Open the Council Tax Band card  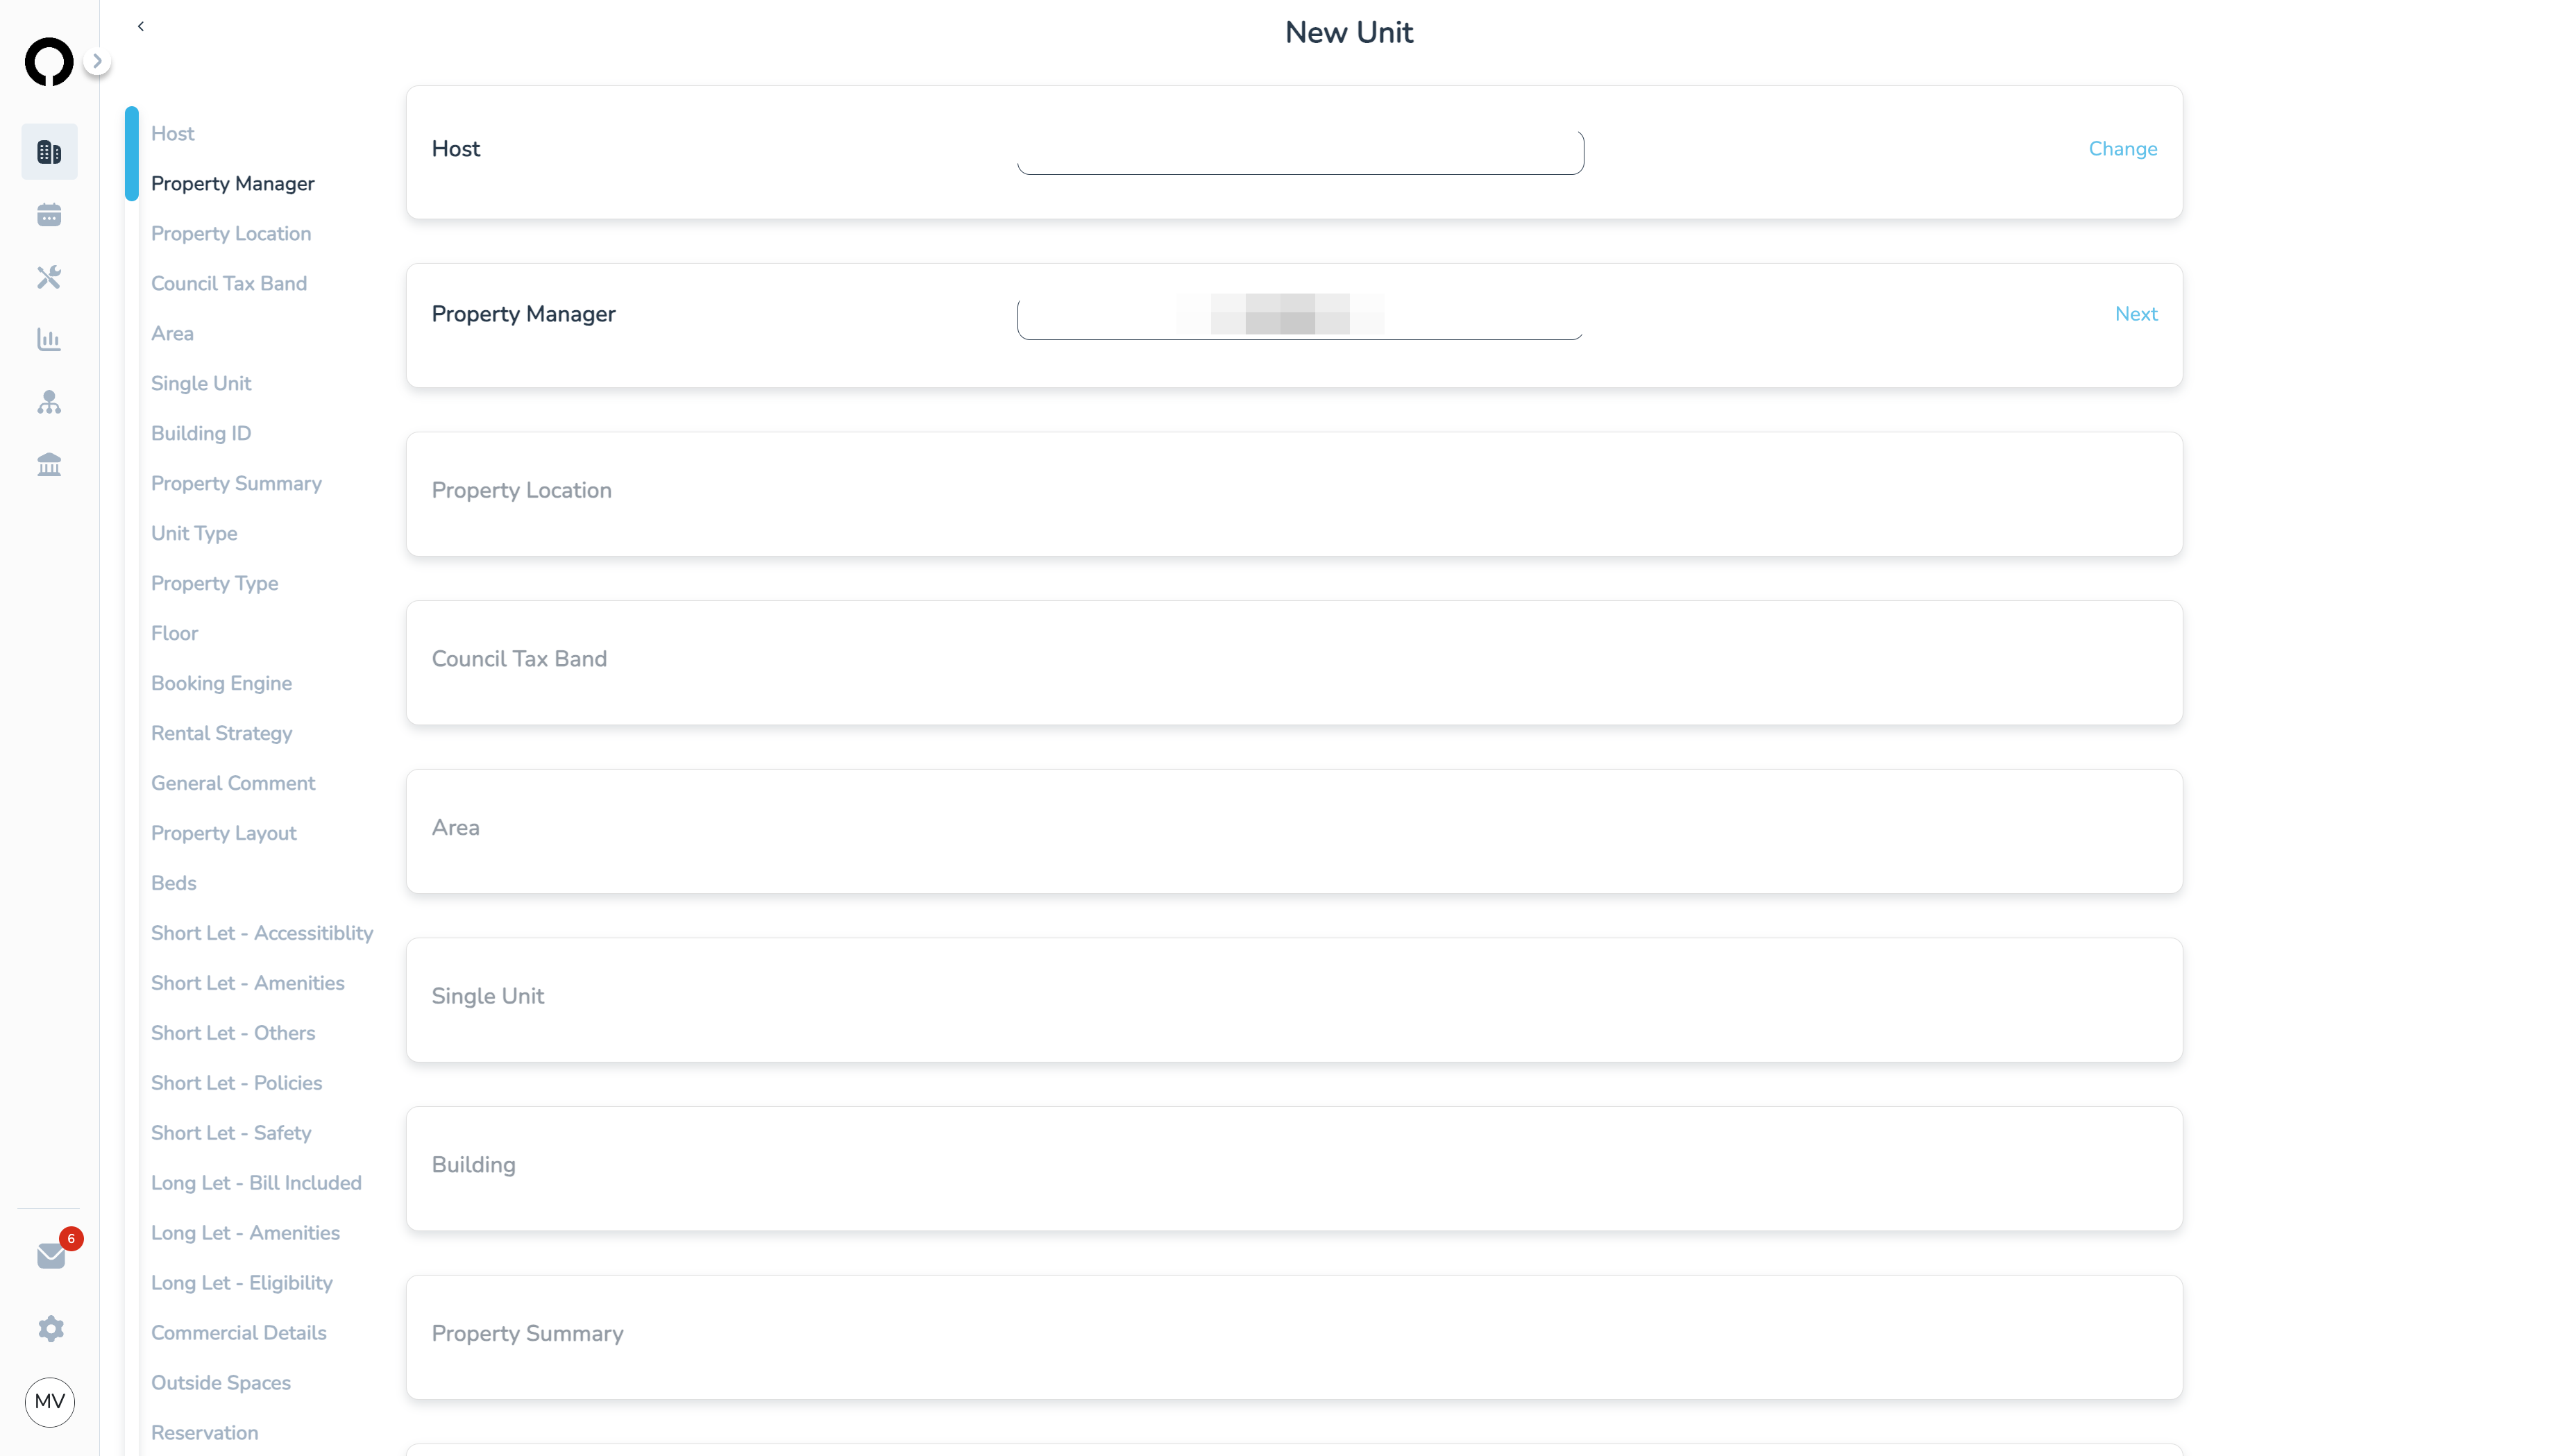[x=1294, y=662]
